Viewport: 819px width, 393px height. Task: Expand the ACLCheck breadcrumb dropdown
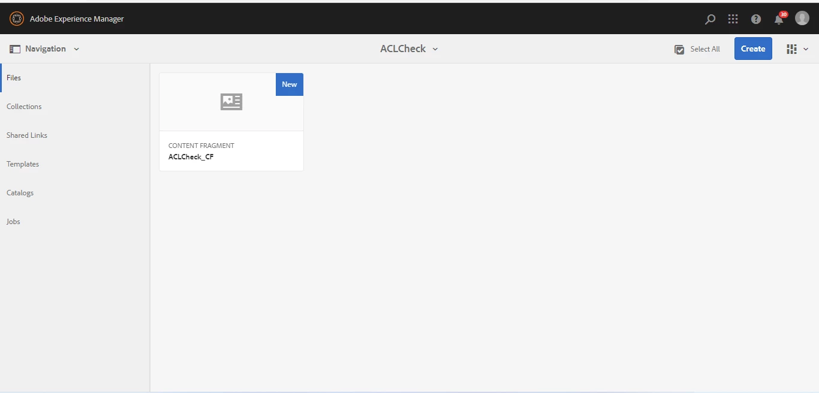click(x=435, y=49)
